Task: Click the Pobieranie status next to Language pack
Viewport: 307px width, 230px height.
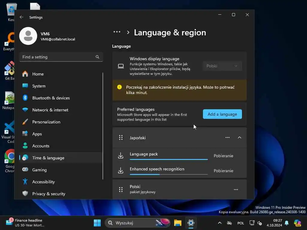Action: 223,156
